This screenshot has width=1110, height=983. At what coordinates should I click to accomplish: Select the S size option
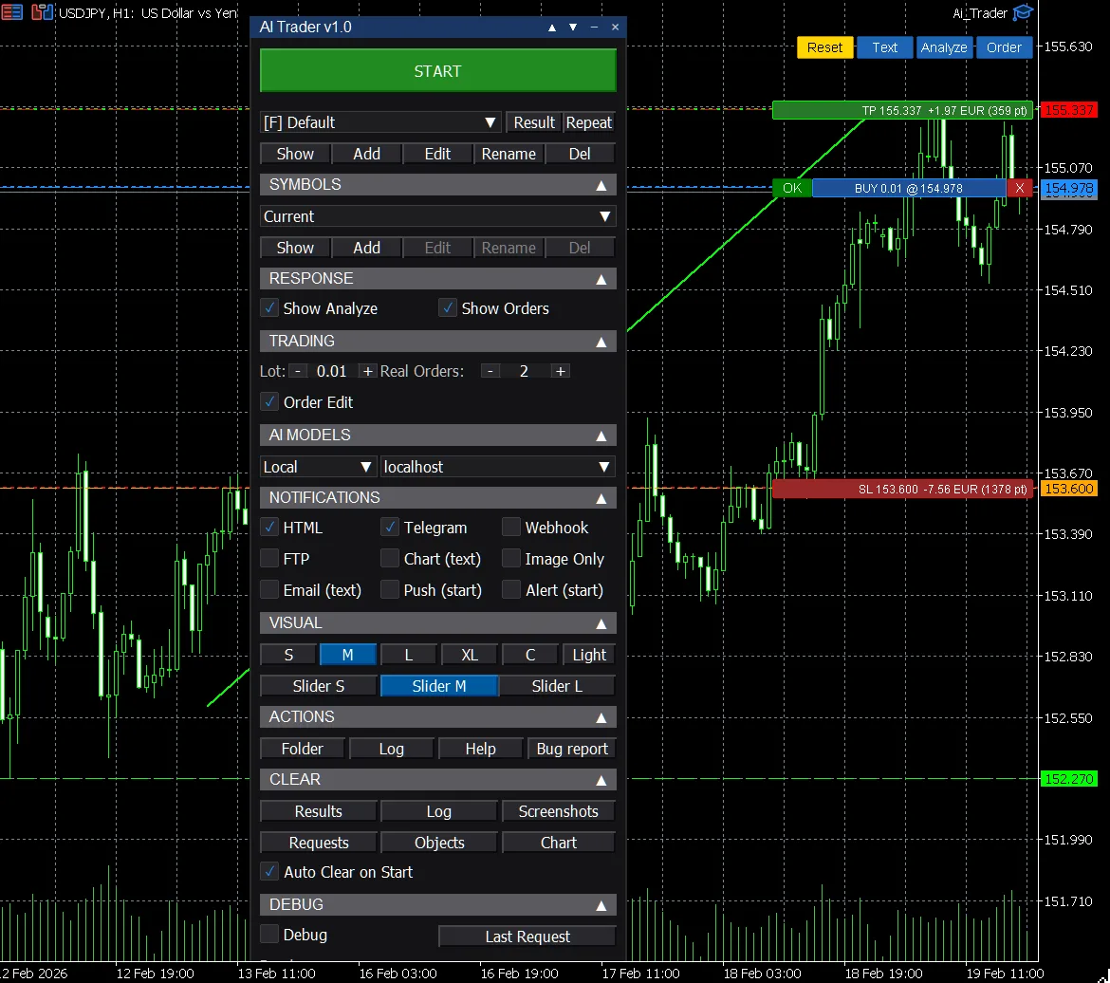click(288, 655)
